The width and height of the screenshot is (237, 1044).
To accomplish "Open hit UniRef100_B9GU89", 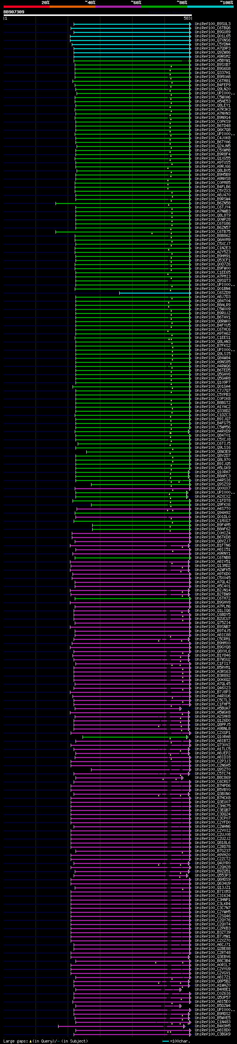I will [x=213, y=32].
